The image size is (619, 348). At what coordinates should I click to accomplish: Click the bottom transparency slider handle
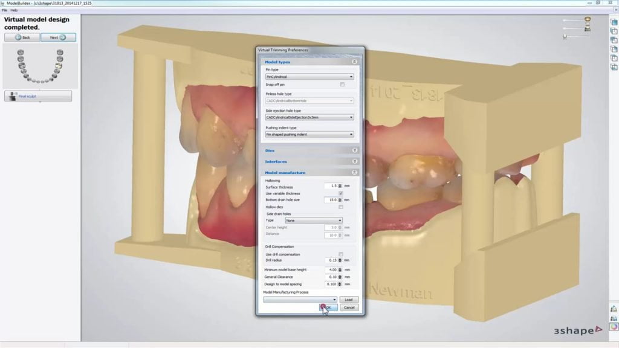tap(565, 36)
